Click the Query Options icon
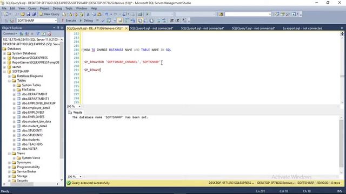The width and height of the screenshot is (346, 194). [114, 20]
